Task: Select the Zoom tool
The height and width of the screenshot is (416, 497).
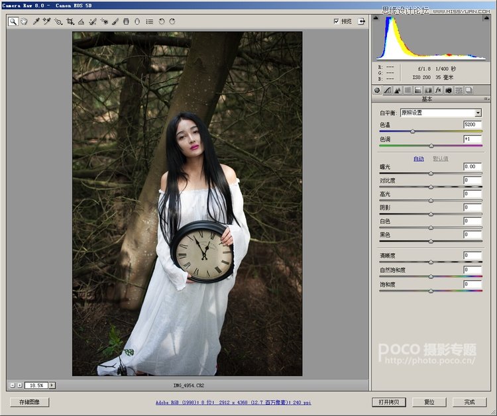Action: (13, 22)
